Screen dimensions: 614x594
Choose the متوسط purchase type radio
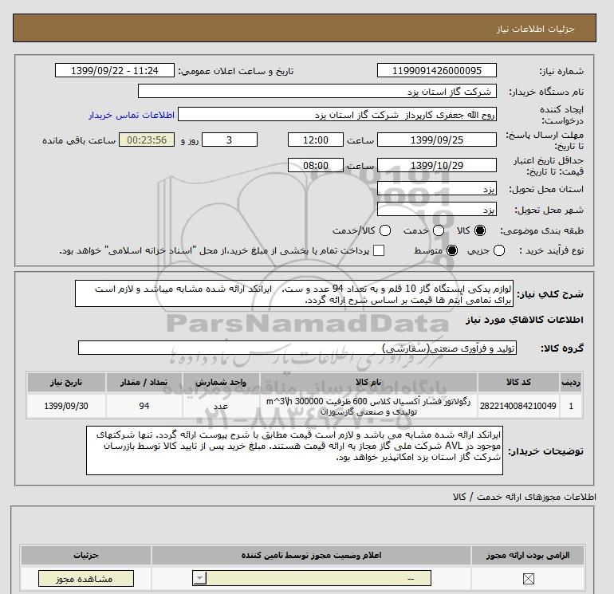point(452,250)
